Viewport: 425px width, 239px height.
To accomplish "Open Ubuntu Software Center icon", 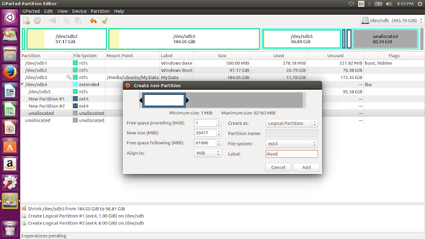I will pos(10,146).
